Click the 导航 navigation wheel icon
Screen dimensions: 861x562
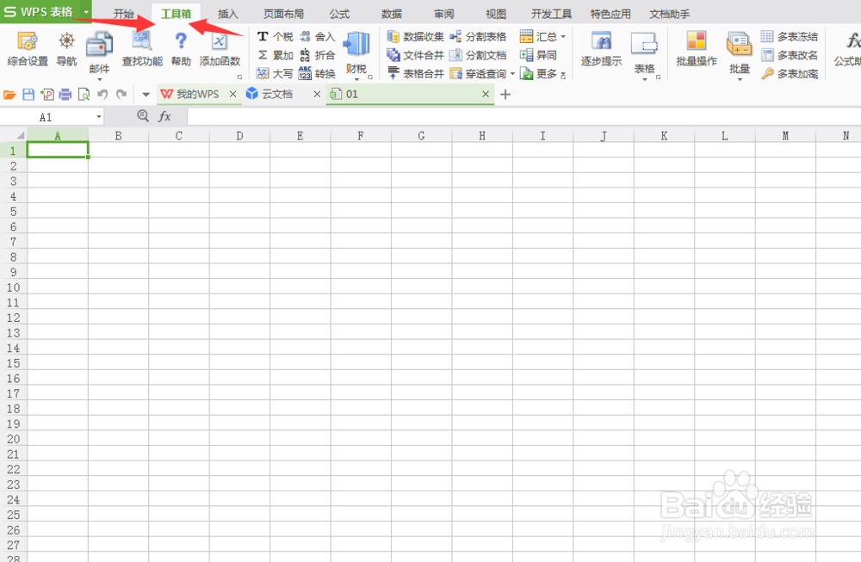[x=66, y=49]
